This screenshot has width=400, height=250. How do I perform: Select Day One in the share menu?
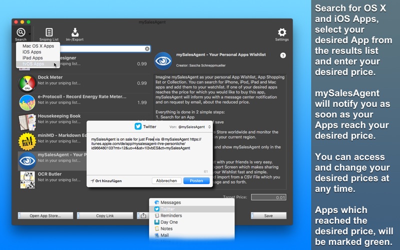191,222
